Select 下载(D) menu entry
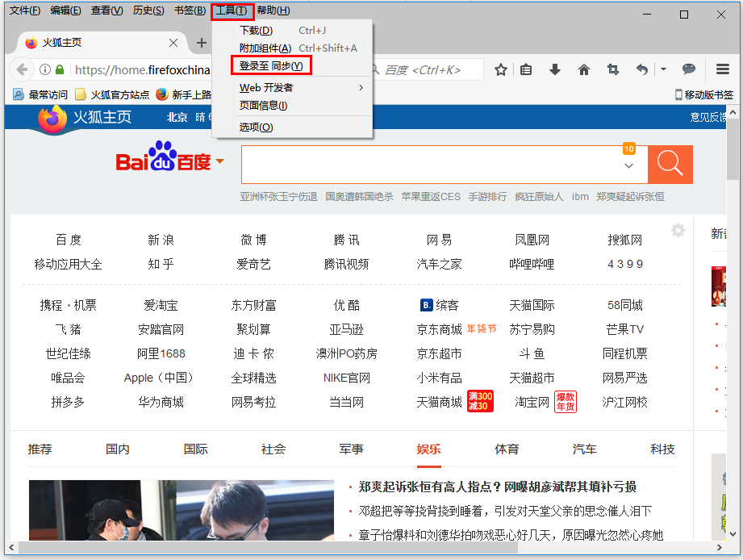743x560 pixels. [x=292, y=31]
